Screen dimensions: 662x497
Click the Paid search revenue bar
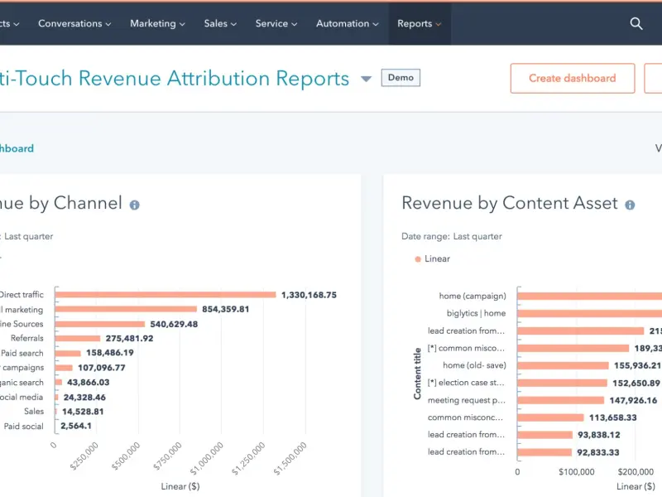(x=66, y=353)
